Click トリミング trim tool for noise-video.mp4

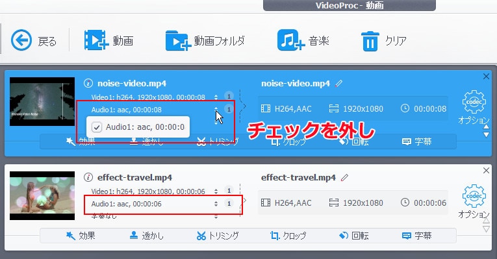click(218, 142)
